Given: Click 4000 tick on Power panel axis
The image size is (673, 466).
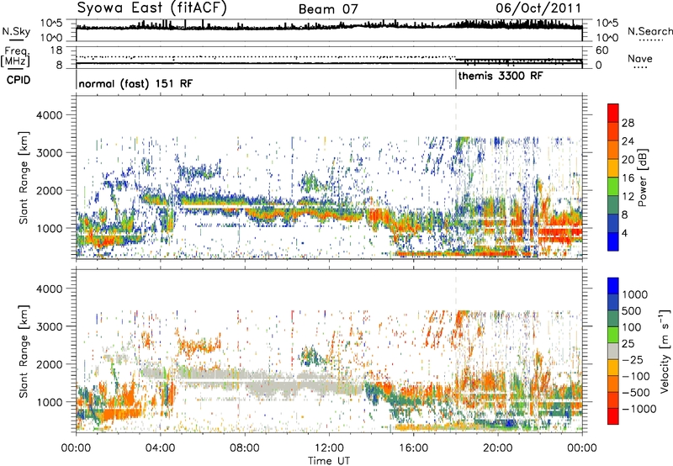Looking at the screenshot, I should [49, 115].
